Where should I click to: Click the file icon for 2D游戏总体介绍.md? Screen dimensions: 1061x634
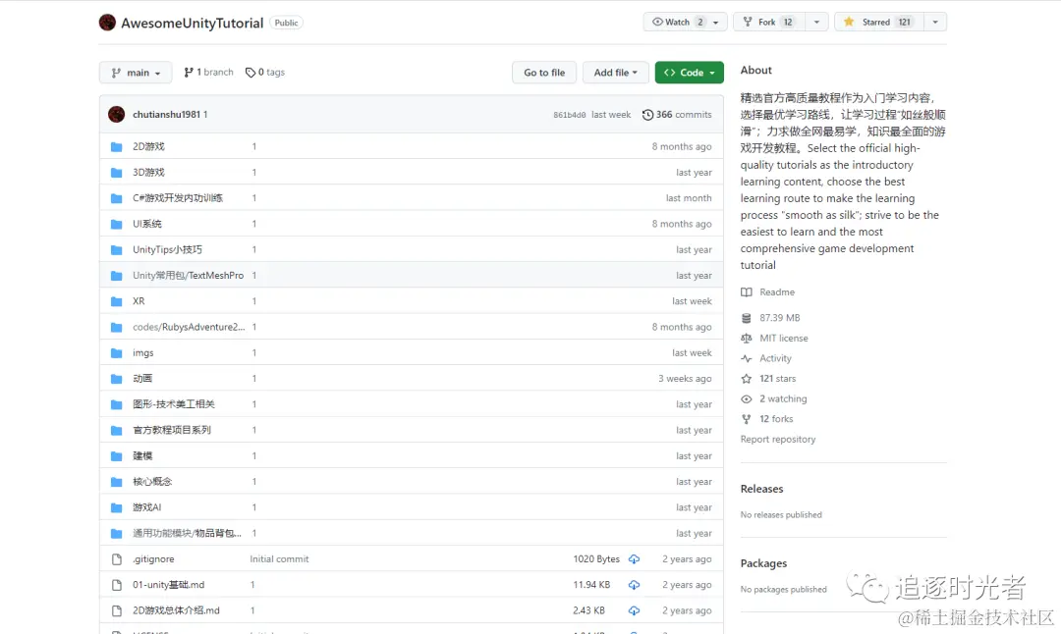pyautogui.click(x=116, y=610)
